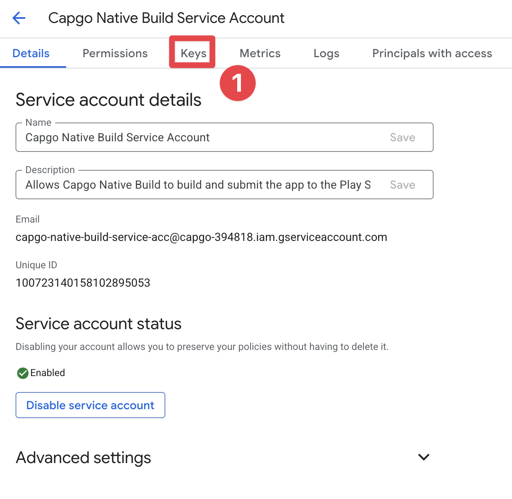
Task: Click the Service account details heading
Action: point(108,100)
